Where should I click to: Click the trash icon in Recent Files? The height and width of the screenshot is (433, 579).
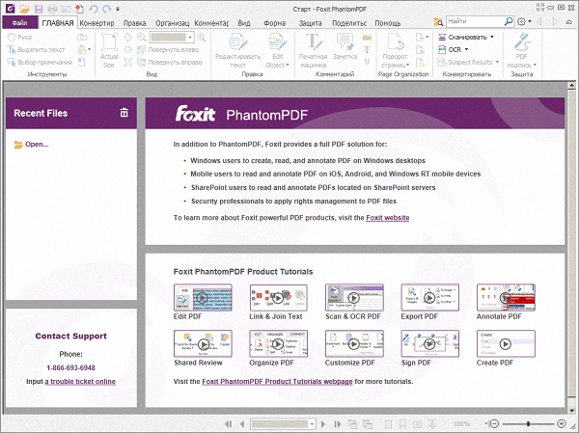(124, 113)
